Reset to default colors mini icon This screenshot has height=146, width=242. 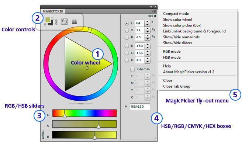(45, 25)
